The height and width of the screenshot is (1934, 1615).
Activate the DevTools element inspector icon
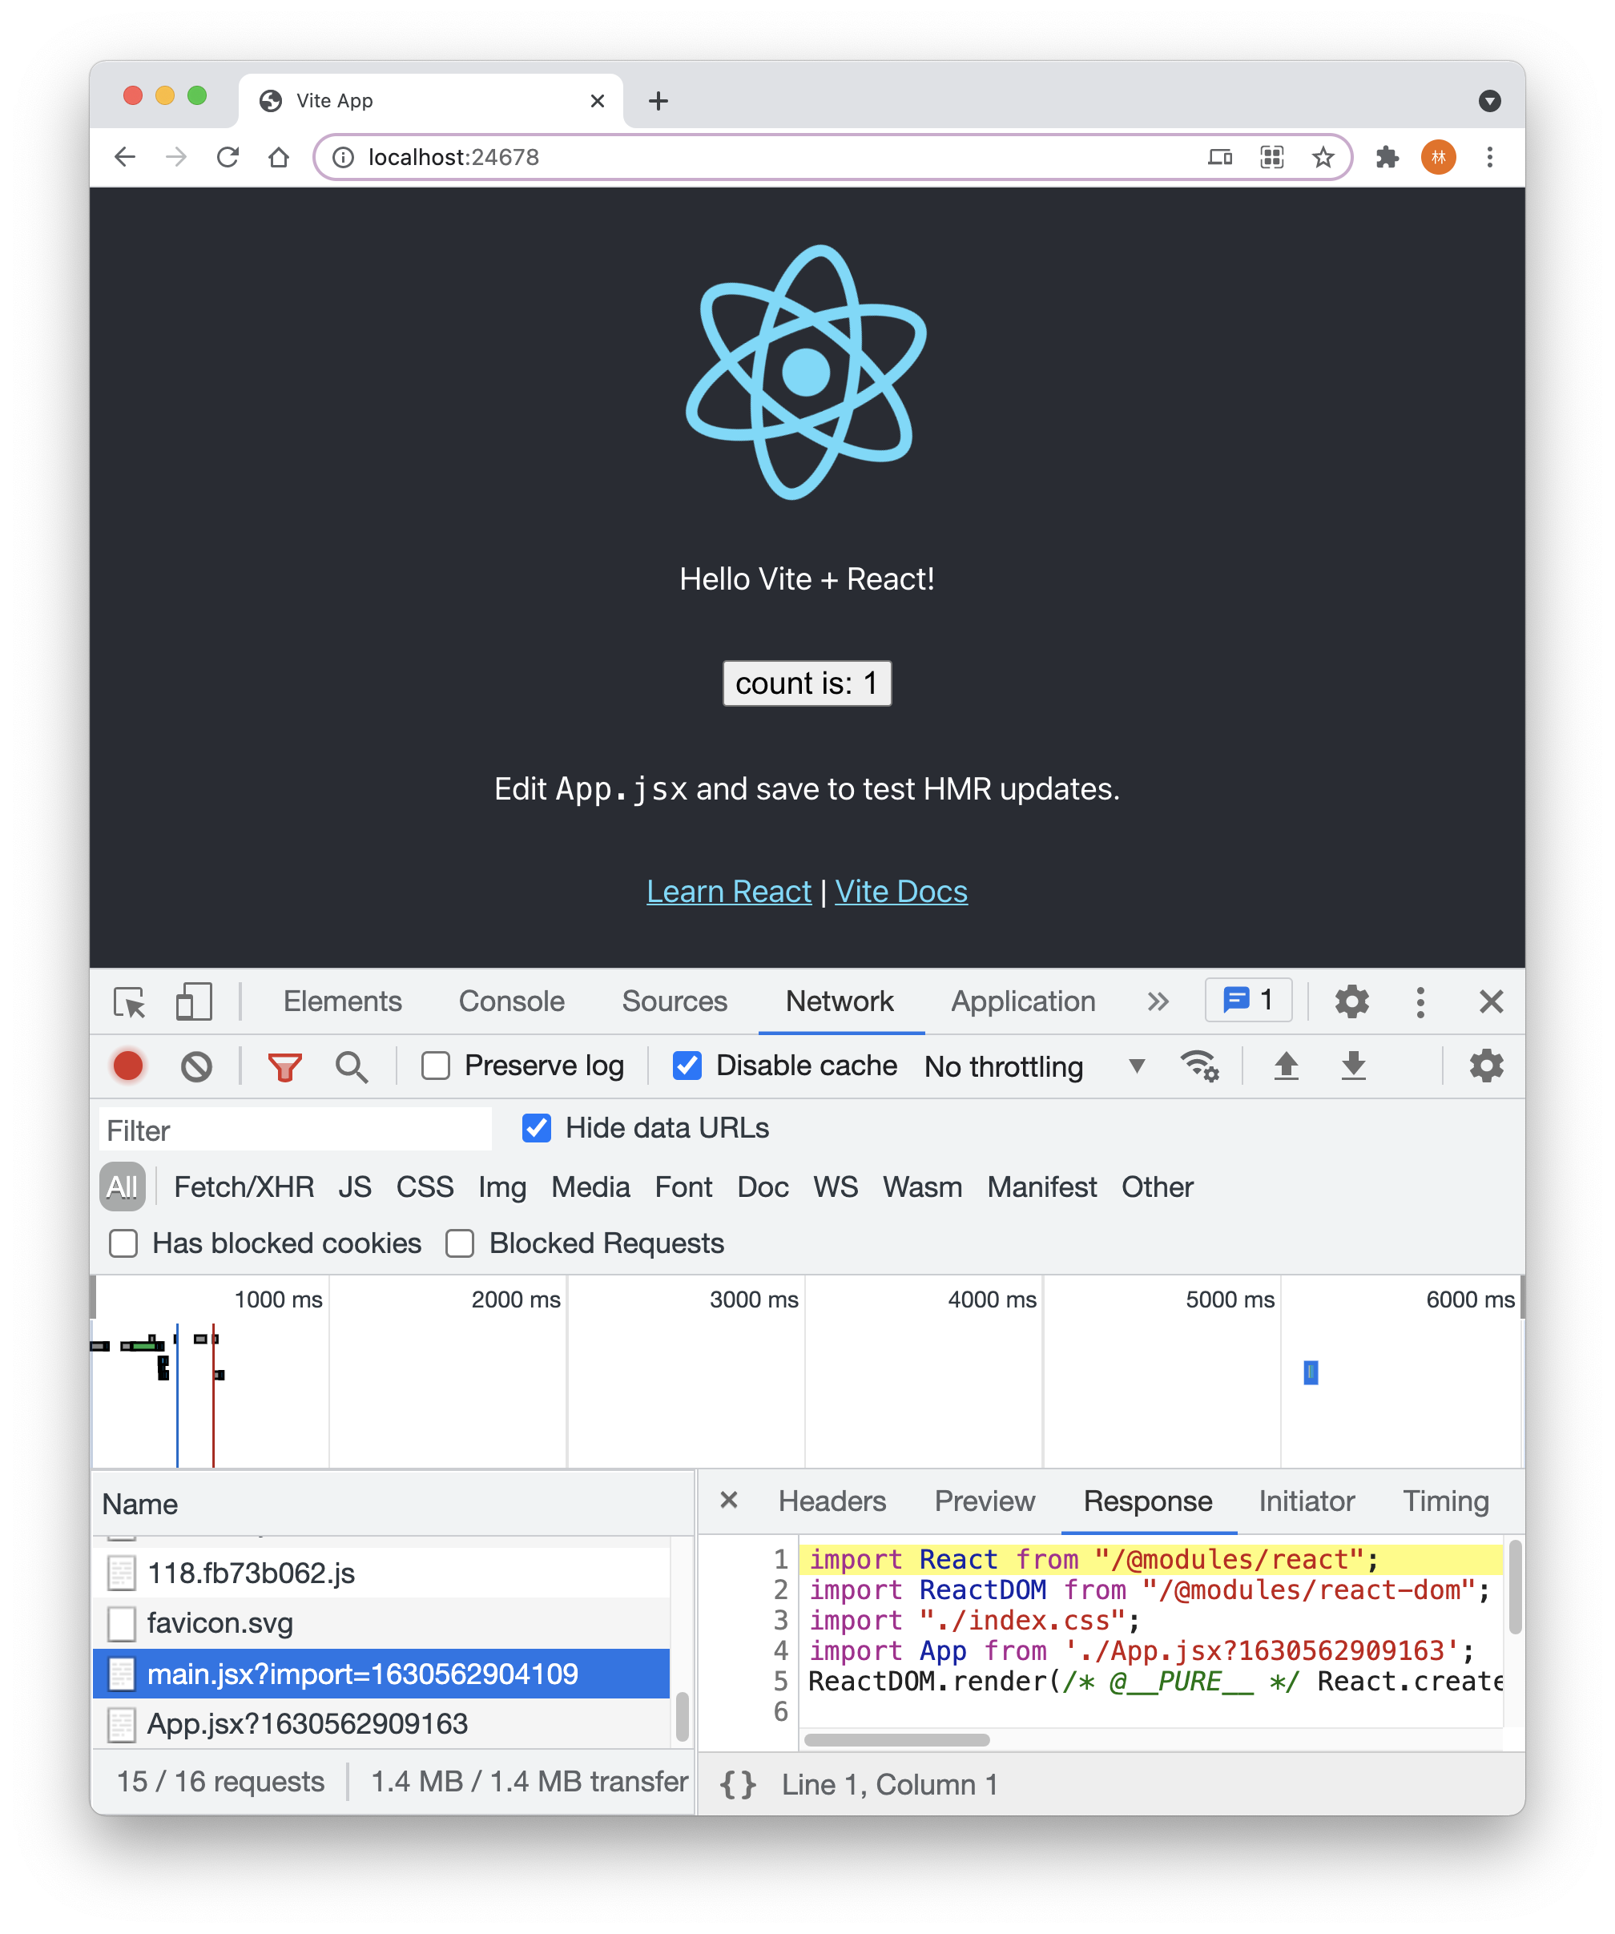click(130, 1002)
